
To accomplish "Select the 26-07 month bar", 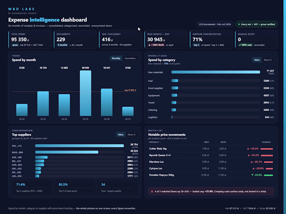I will pos(128,111).
